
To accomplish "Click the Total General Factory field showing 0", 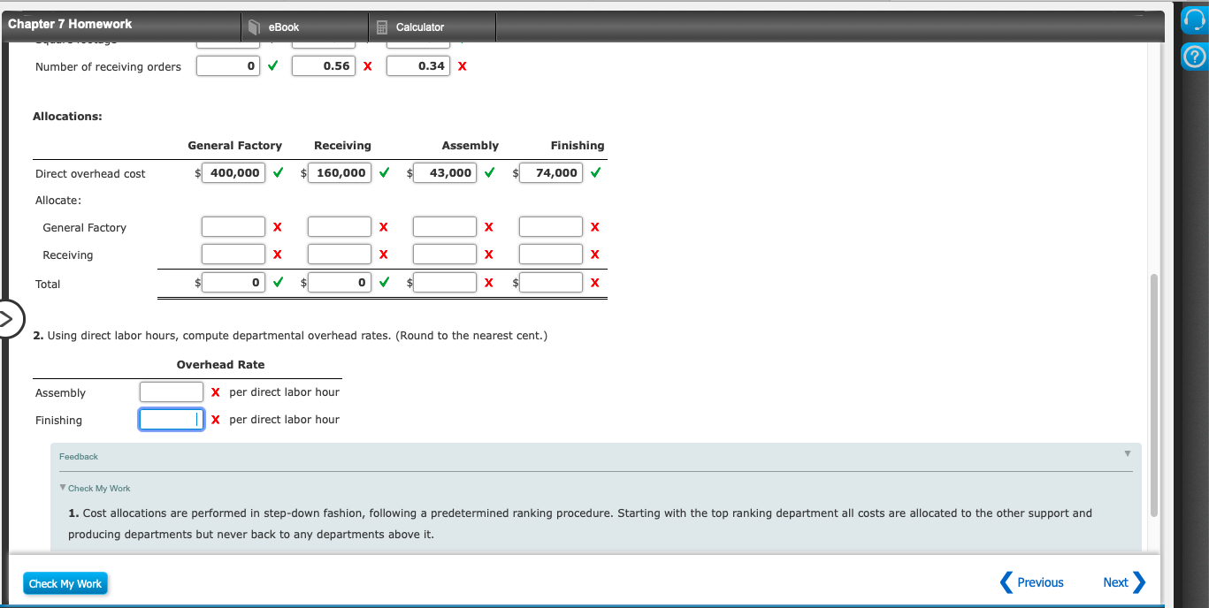I will 233,283.
